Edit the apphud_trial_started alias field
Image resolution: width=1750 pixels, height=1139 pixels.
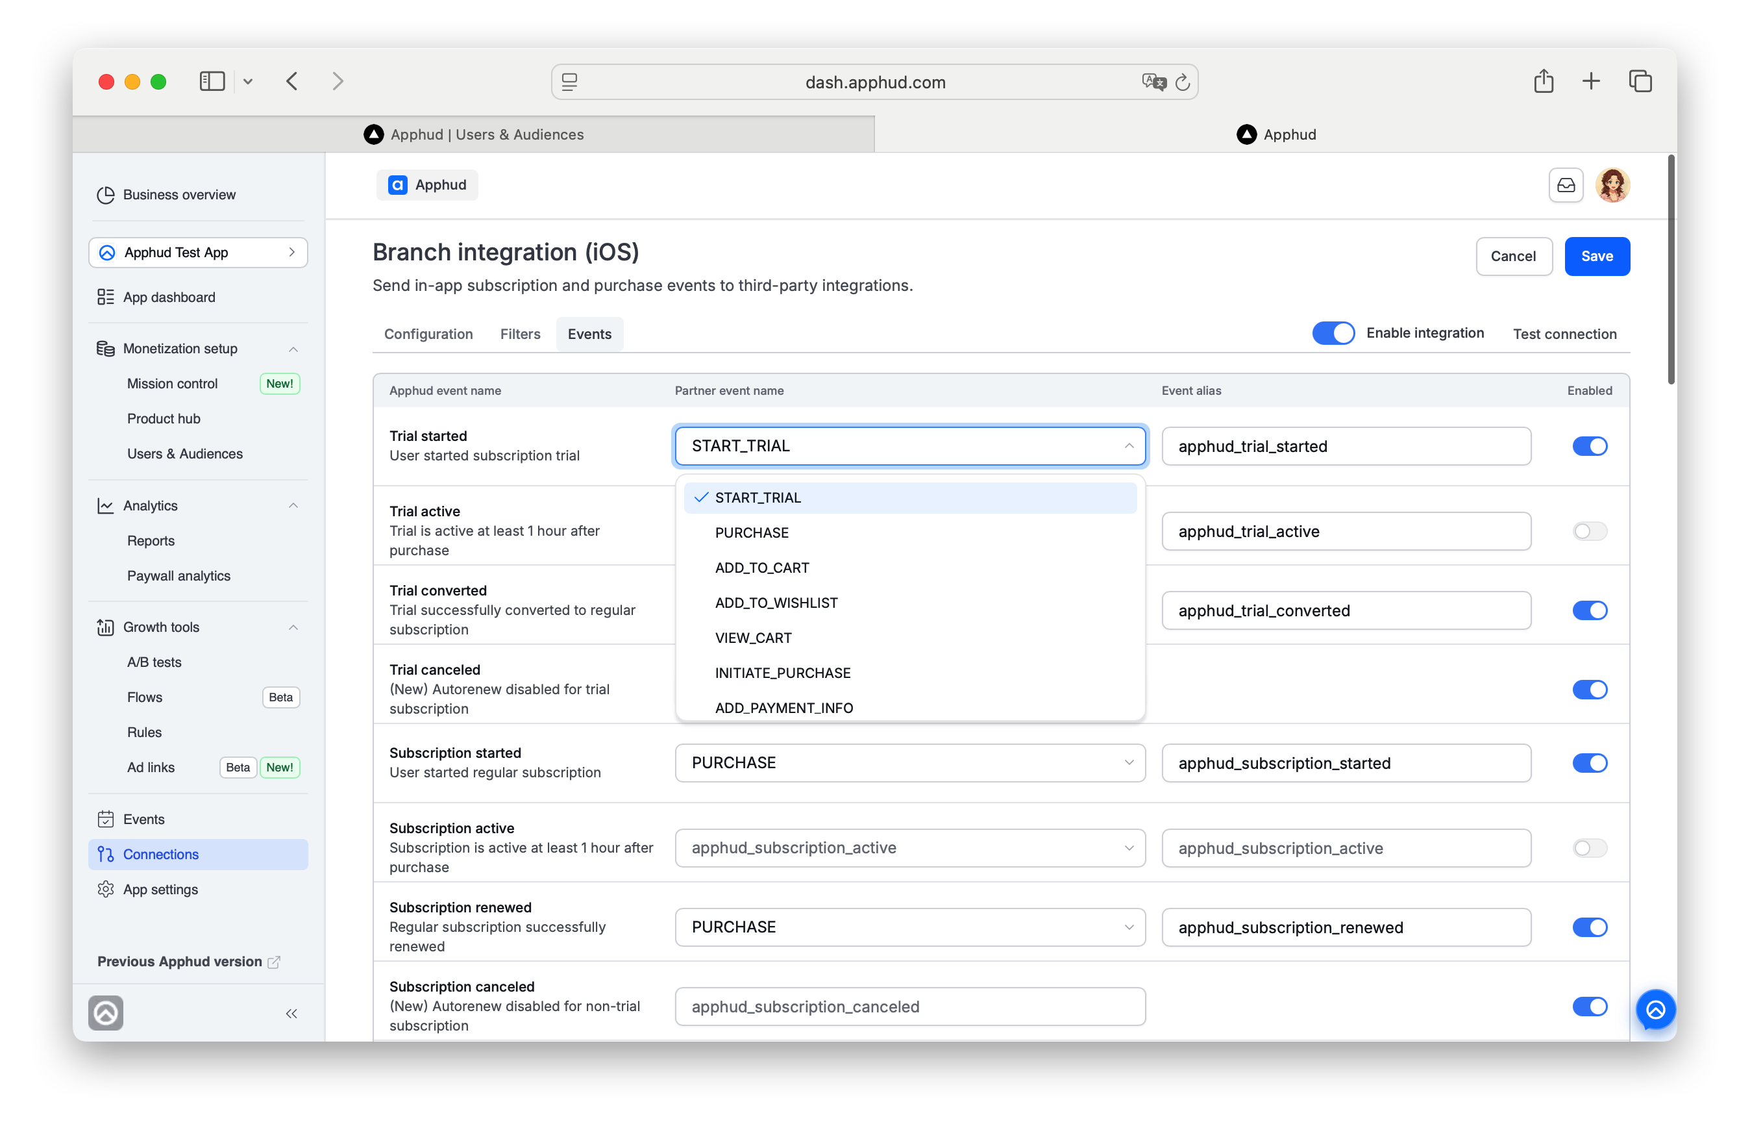(1346, 446)
